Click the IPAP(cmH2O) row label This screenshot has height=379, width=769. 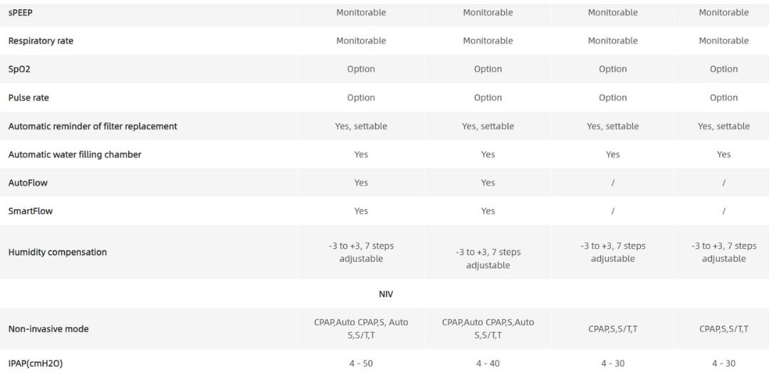pos(36,364)
